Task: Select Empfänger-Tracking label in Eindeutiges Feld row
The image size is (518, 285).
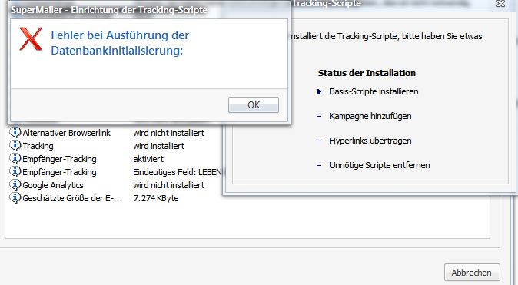Action: coord(59,172)
